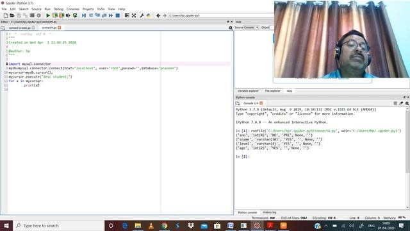Switch to the File explorer tab

tap(272, 91)
